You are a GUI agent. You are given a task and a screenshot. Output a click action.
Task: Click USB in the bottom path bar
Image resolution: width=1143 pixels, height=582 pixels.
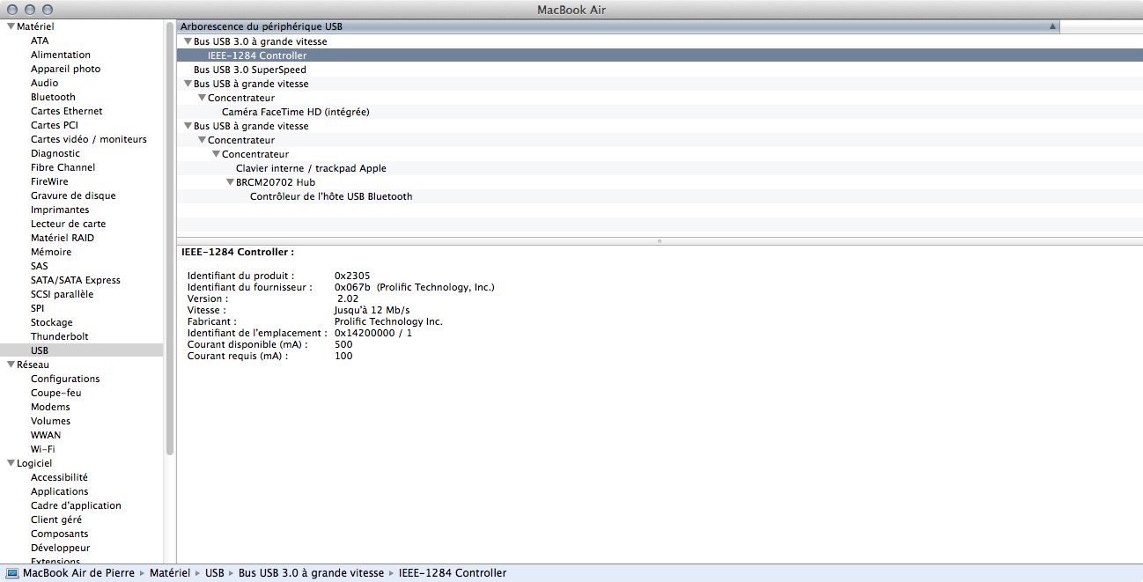coord(214,573)
